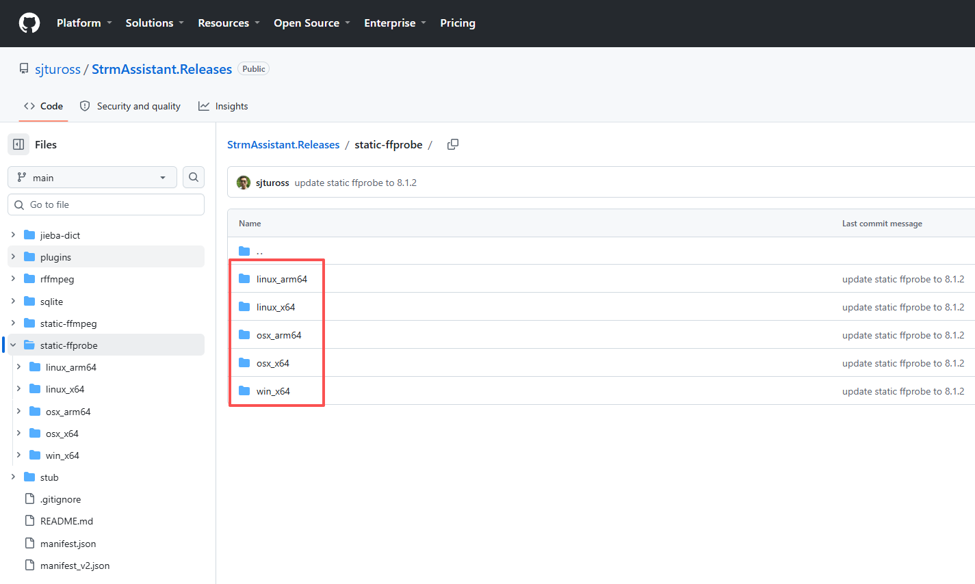
Task: Open sjtuross author name in commit bar
Action: coord(272,183)
